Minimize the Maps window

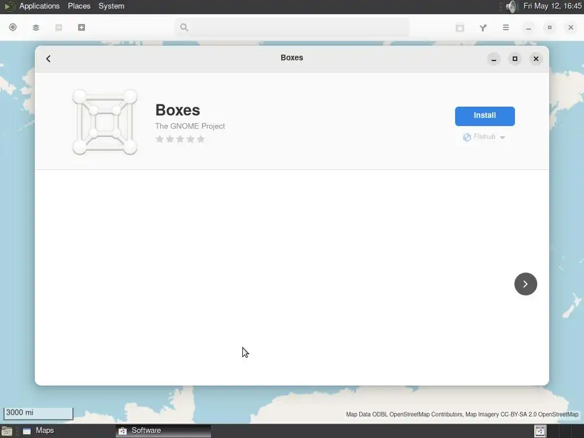coord(529,27)
